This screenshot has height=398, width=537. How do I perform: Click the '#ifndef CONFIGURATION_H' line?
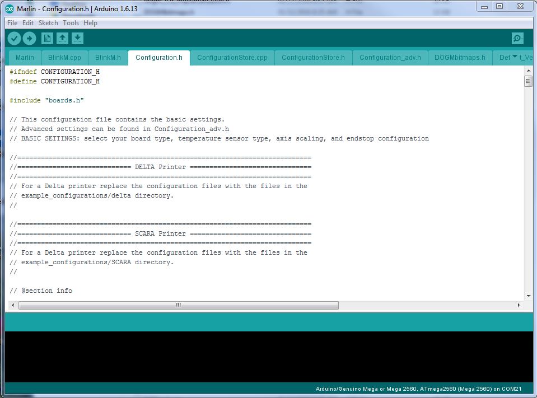click(55, 72)
